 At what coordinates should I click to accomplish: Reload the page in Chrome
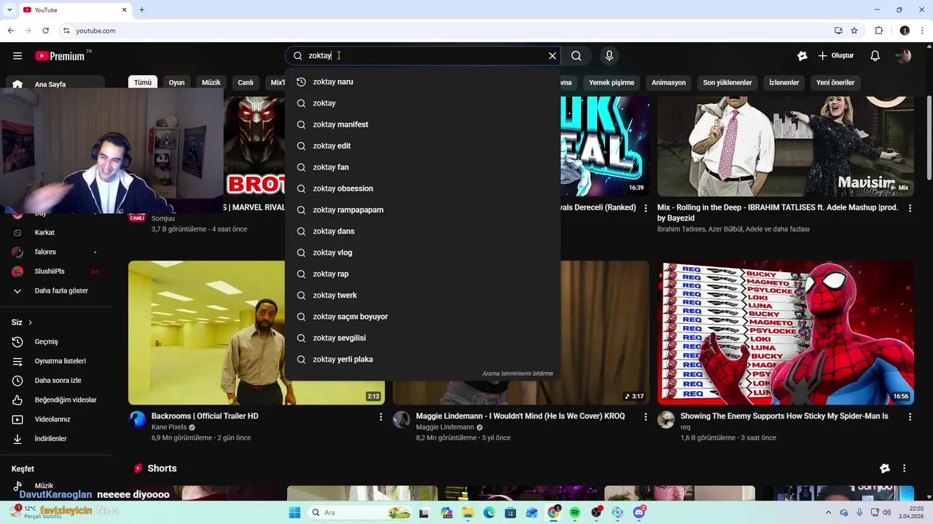45,31
